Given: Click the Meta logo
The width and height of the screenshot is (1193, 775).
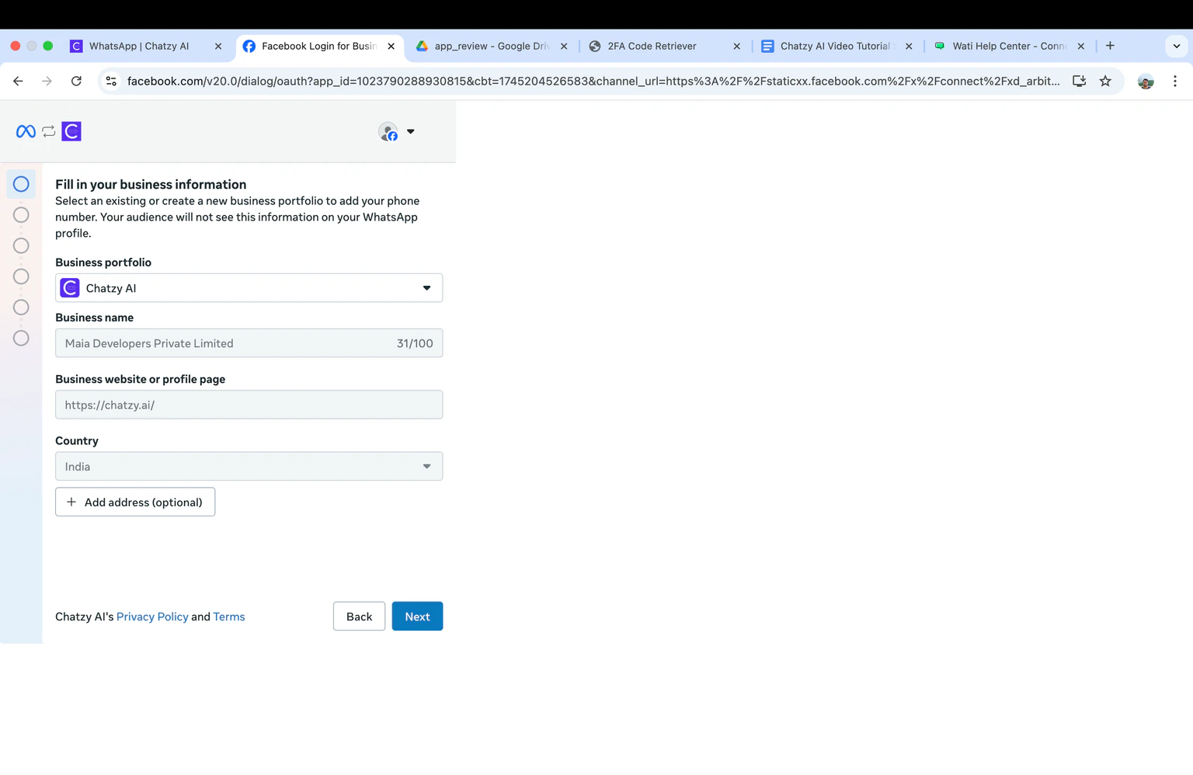Looking at the screenshot, I should click(26, 131).
